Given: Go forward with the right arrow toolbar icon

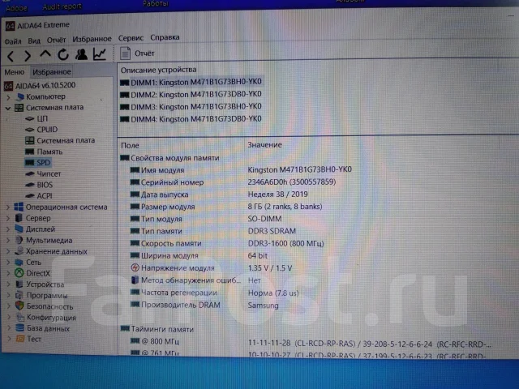Looking at the screenshot, I should click(28, 56).
